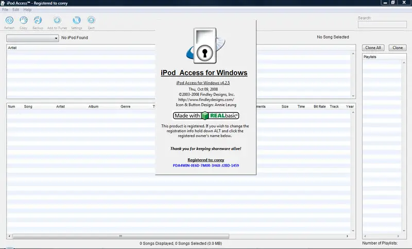Close the iPod Access window
412x249 pixels.
(404, 3)
